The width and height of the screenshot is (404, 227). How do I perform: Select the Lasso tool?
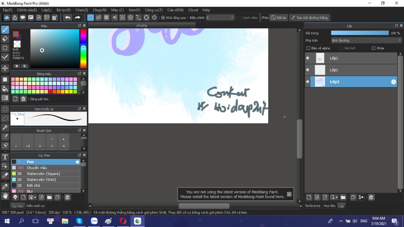click(x=5, y=118)
